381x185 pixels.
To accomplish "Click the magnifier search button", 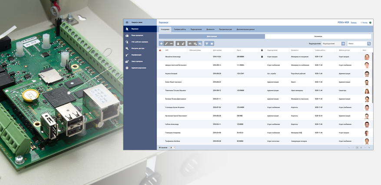I will 369,44.
